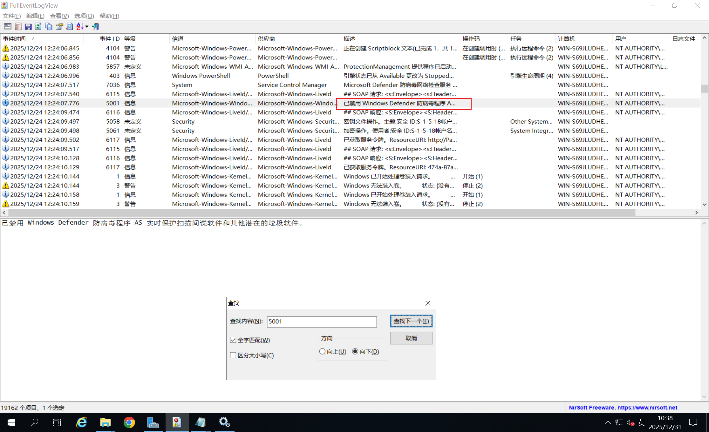Open the dropdown arrow beside A-Z sort
This screenshot has height=432, width=709.
click(x=87, y=27)
